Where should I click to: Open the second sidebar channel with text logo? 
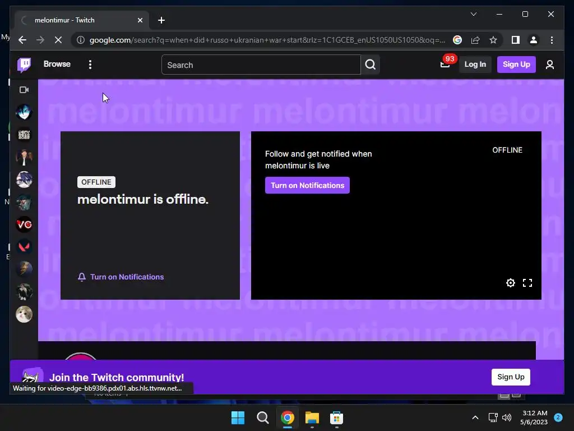click(x=24, y=135)
